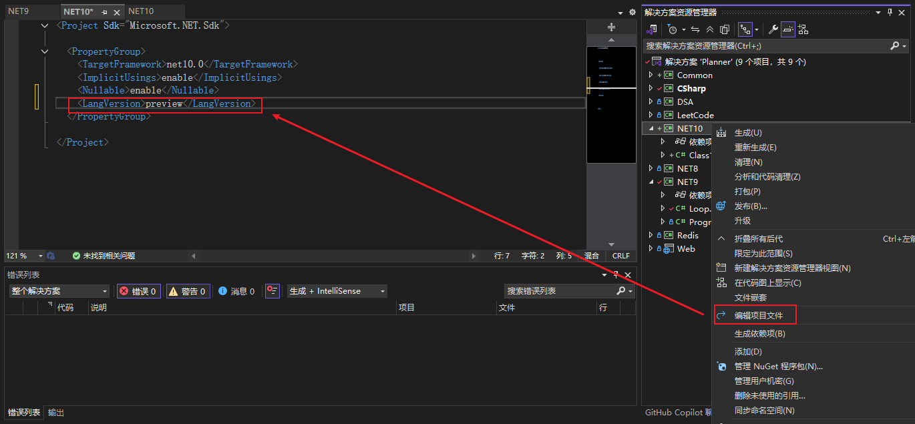Click the search magnifier in Solution Explorer

[895, 46]
